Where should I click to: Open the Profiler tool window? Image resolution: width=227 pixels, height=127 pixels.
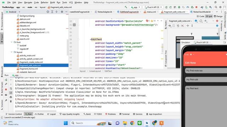(x=39, y=114)
